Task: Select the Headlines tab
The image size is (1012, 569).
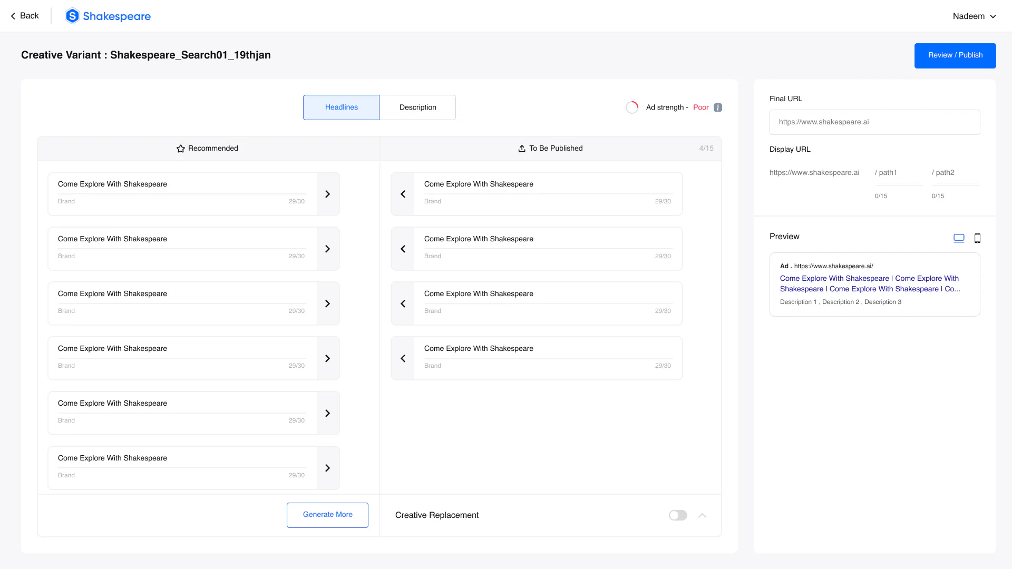Action: [341, 107]
